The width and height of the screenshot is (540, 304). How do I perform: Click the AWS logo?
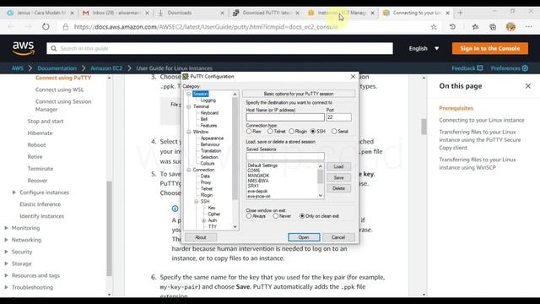24,48
